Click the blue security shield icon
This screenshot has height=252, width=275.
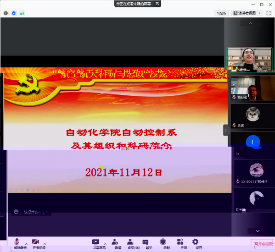pyautogui.click(x=14, y=13)
